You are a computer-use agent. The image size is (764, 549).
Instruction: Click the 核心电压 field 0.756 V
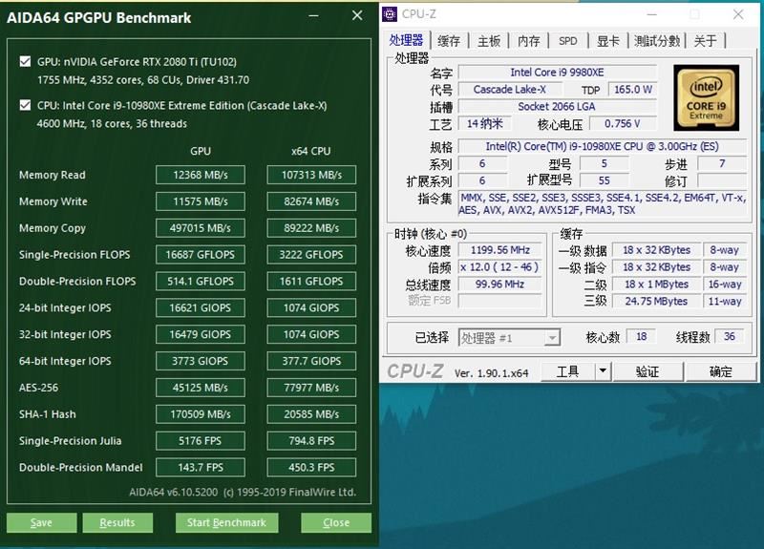pyautogui.click(x=623, y=124)
